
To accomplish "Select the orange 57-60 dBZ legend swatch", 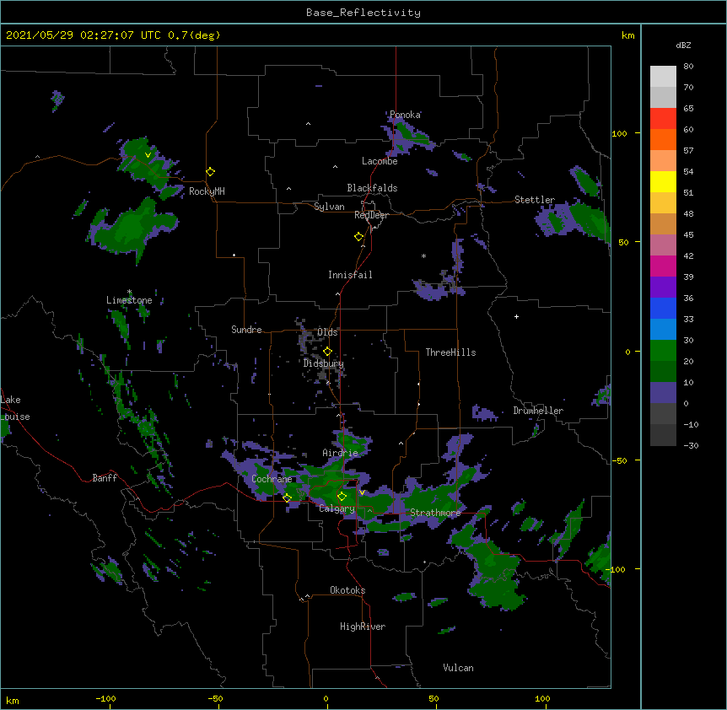I will pyautogui.click(x=663, y=139).
